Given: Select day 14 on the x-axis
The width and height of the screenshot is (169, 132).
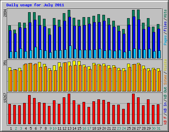Looking at the screenshot, I should pyautogui.click(x=74, y=128).
